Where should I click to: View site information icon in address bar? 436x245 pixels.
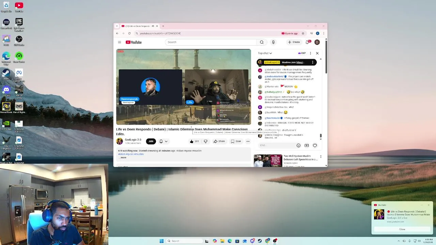click(137, 33)
